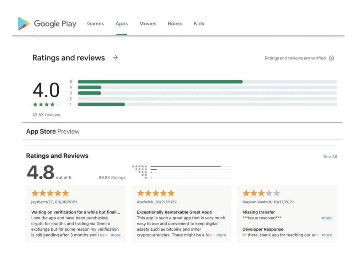The height and width of the screenshot is (260, 364).
Task: Click the See All link
Action: click(330, 157)
